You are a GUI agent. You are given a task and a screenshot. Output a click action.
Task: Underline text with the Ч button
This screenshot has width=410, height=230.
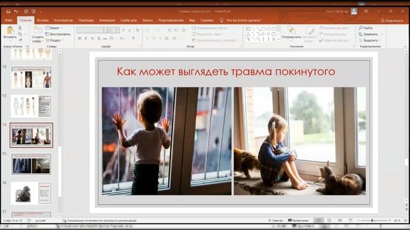click(x=92, y=38)
